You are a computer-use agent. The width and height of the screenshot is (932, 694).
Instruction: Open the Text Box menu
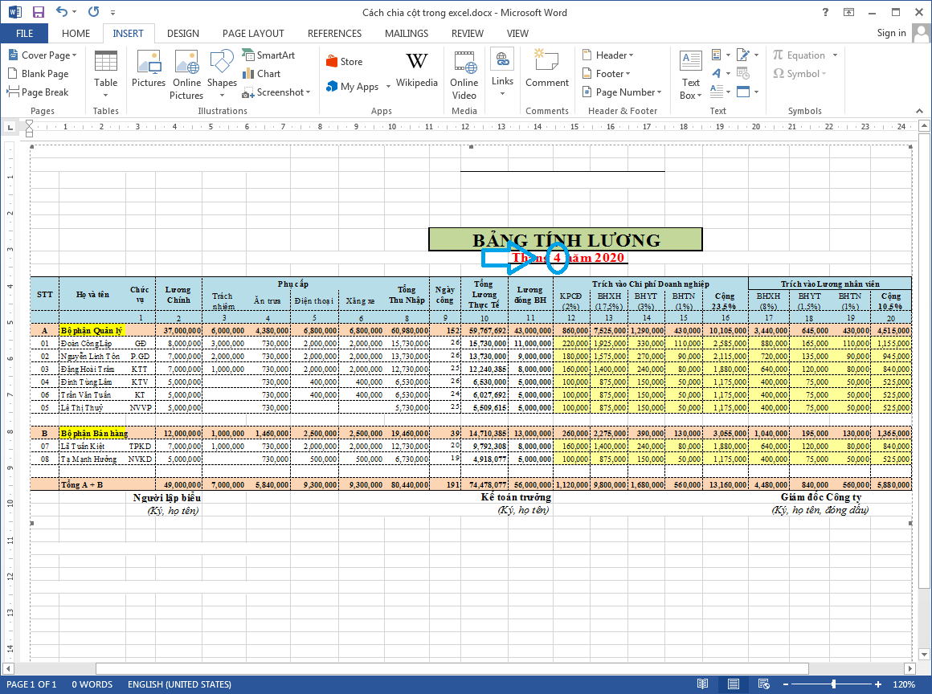coord(691,74)
